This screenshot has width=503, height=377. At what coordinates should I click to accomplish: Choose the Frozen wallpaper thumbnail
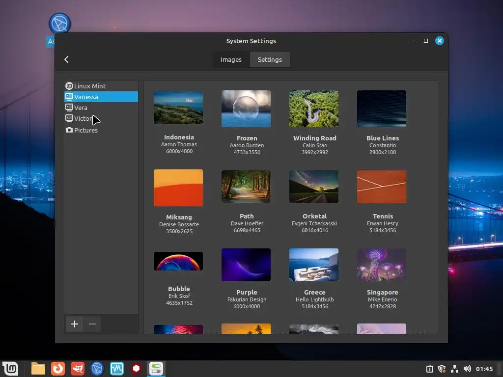pos(246,108)
